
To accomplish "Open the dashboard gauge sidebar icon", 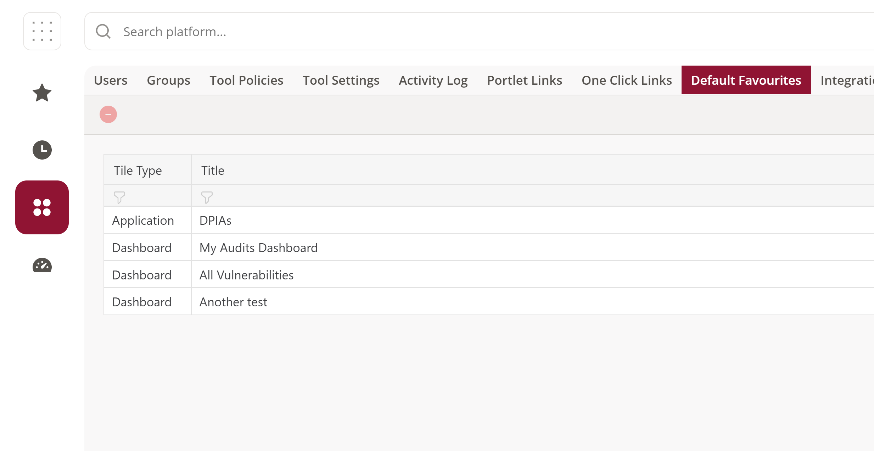I will [x=42, y=265].
